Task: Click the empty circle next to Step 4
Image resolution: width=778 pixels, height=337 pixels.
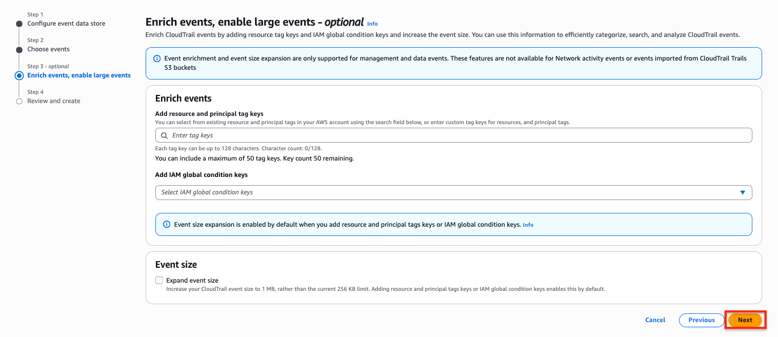Action: pos(19,101)
